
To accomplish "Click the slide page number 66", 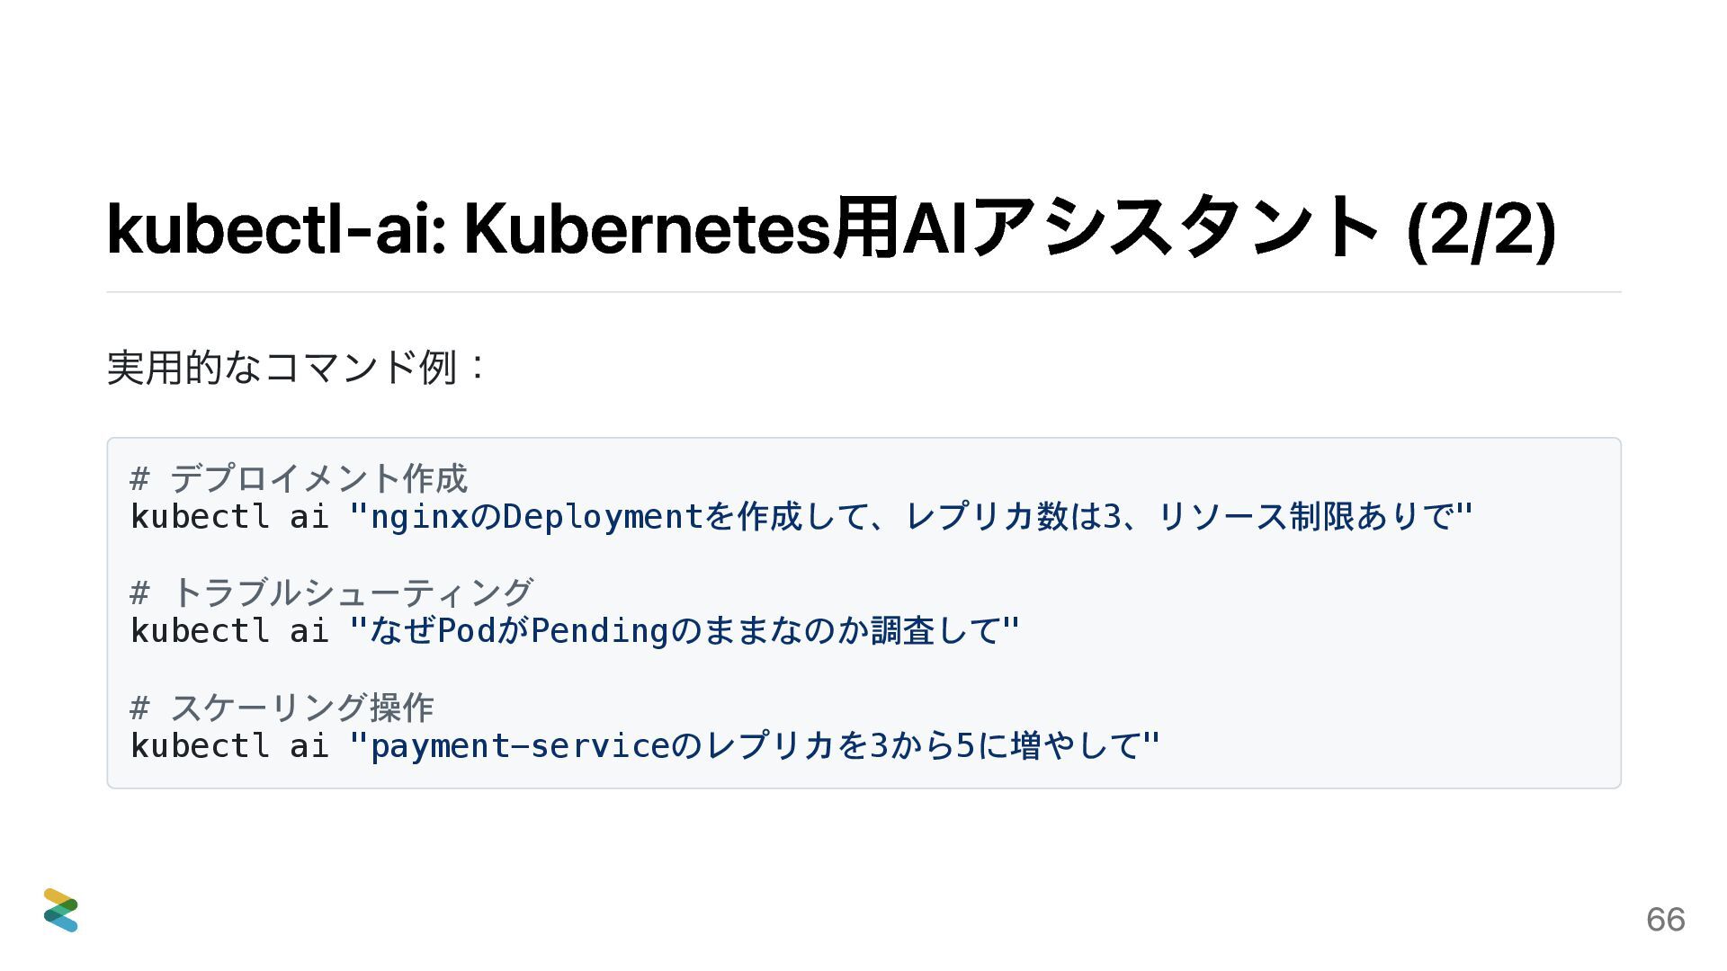I will click(1665, 920).
